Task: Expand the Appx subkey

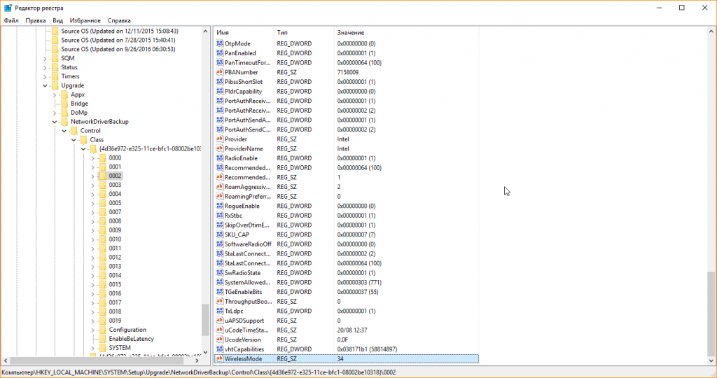Action: coord(55,94)
